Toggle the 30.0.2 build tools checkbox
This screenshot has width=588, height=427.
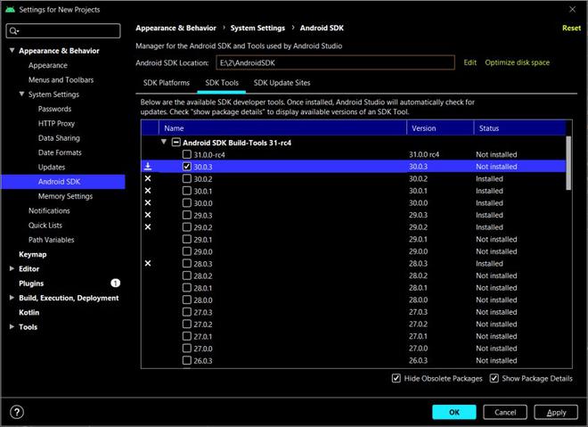[187, 178]
